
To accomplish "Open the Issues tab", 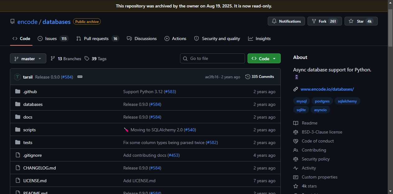I will point(53,38).
